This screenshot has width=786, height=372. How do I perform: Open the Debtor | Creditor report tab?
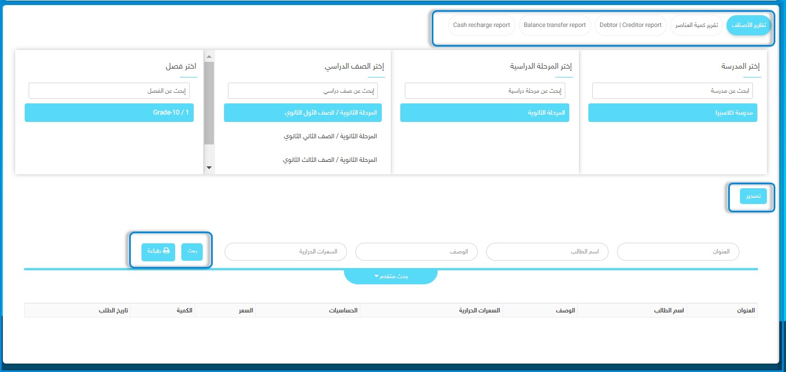pyautogui.click(x=630, y=25)
